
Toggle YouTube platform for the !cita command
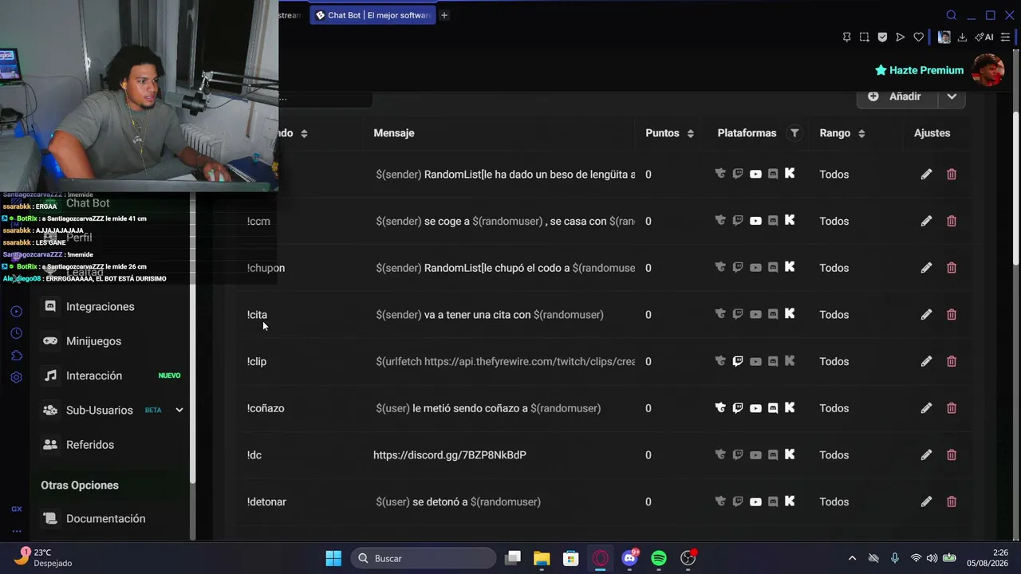pyautogui.click(x=755, y=315)
